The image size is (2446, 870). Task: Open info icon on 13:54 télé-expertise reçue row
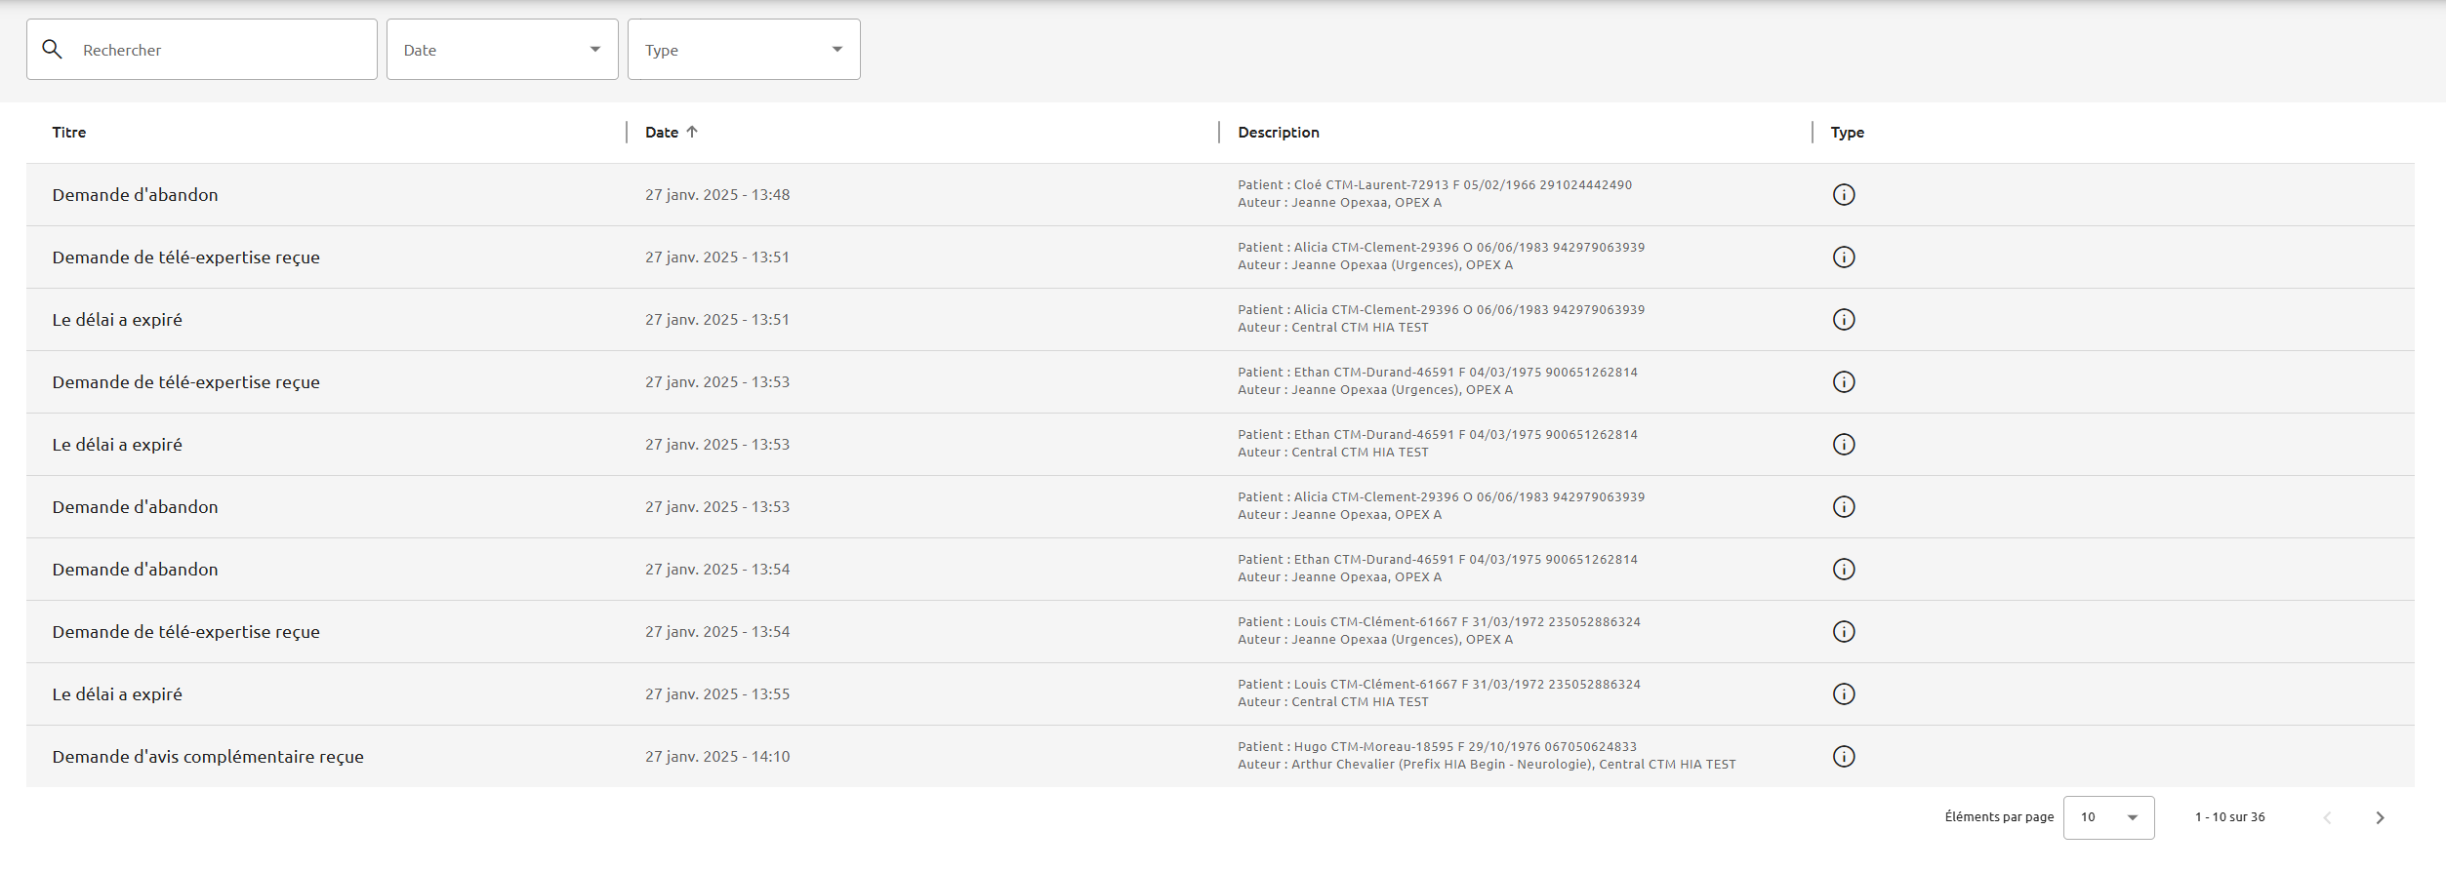(x=1843, y=632)
